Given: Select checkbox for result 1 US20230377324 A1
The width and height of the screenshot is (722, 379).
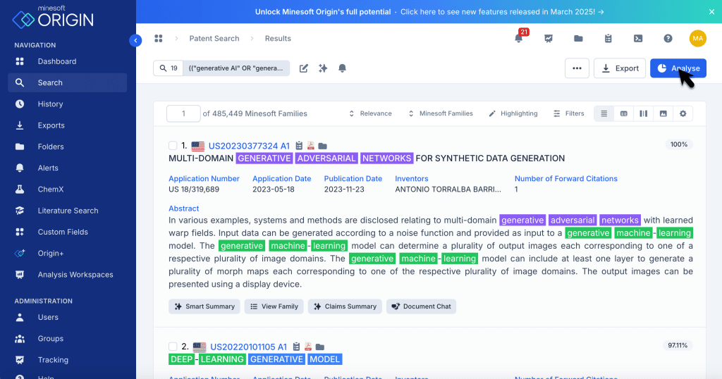Looking at the screenshot, I should (x=173, y=146).
